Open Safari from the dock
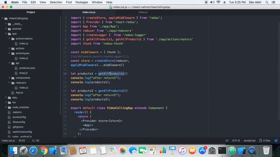Image resolution: width=280 pixels, height=157 pixels. [33, 150]
